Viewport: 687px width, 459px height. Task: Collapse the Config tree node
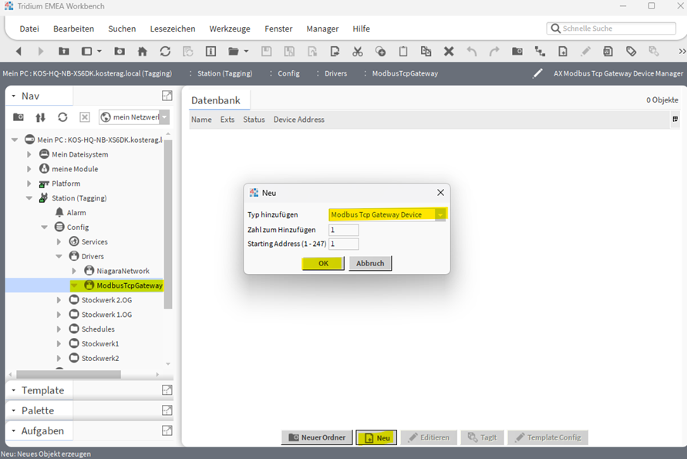44,227
